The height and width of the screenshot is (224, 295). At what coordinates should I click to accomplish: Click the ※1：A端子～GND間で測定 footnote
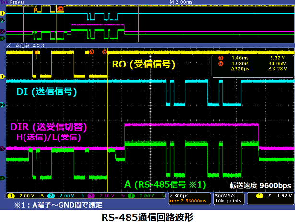(x=59, y=205)
